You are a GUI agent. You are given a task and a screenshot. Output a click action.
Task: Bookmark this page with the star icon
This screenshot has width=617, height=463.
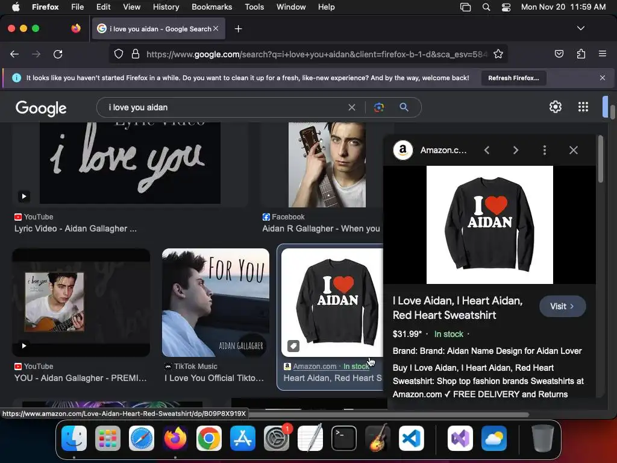click(498, 54)
